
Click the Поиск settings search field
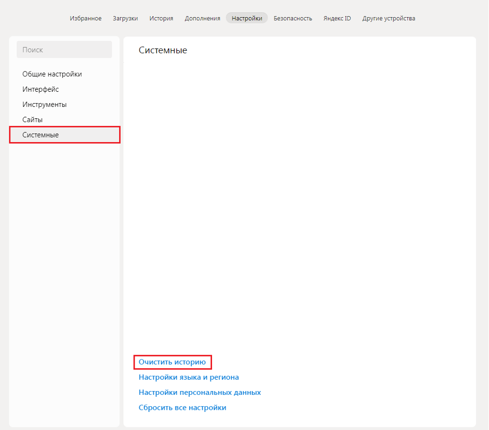[64, 50]
